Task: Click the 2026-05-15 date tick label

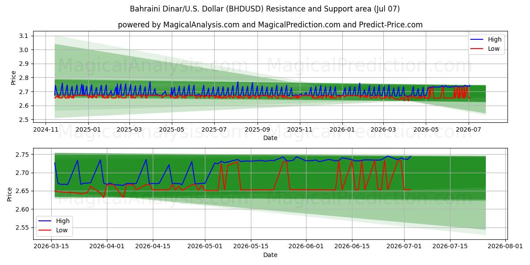Action: click(252, 247)
